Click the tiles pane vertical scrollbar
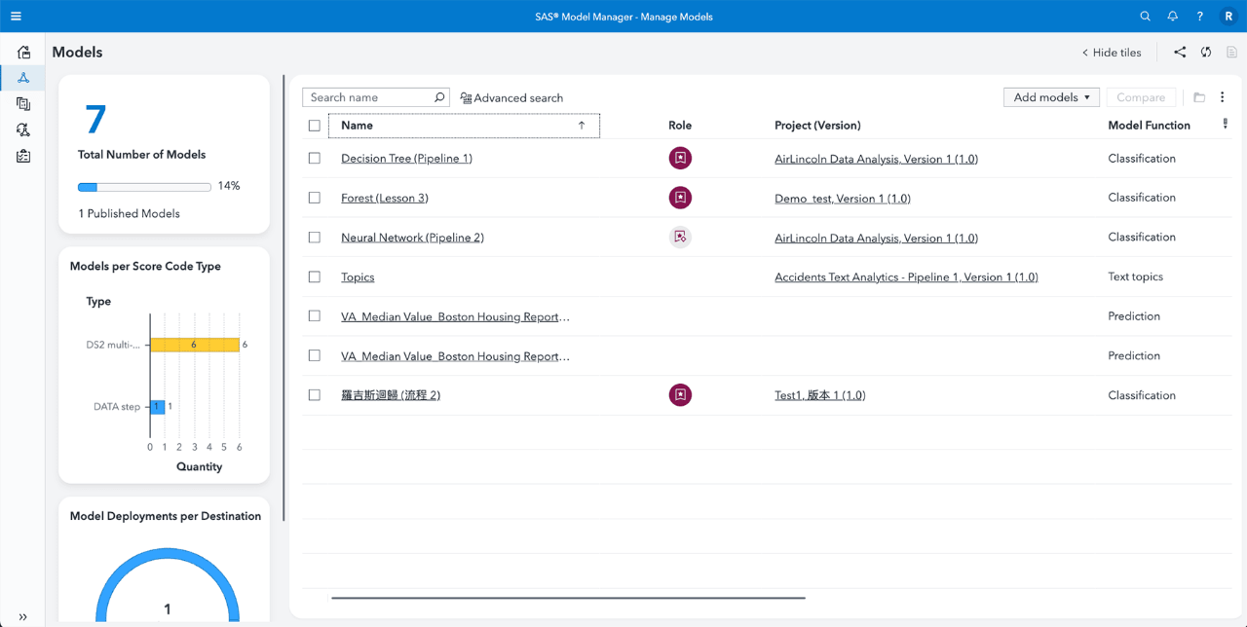The image size is (1247, 627). tap(283, 298)
